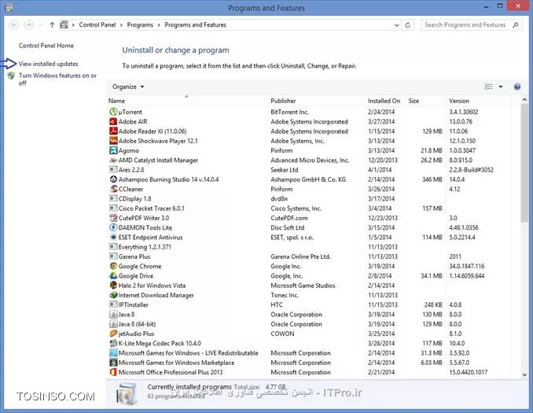This screenshot has height=413, width=533.
Task: Sort by the Size column header
Action: (414, 101)
